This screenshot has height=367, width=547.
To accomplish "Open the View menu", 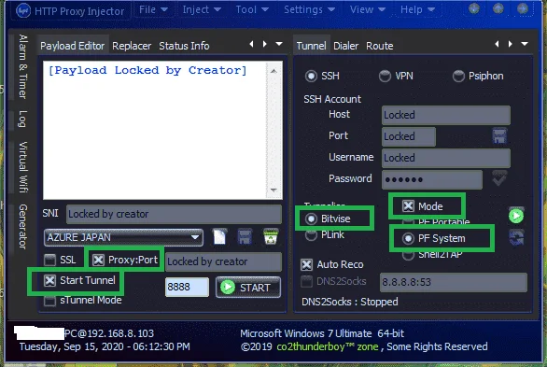I will coord(368,9).
